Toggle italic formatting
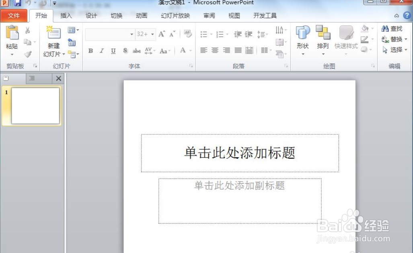This screenshot has width=413, height=253. point(101,51)
